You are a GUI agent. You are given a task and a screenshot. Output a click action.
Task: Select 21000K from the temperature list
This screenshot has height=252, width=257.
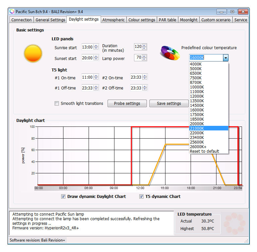point(208,128)
